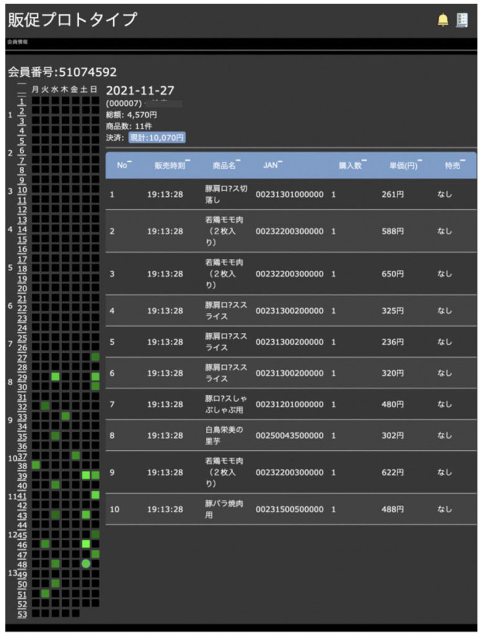Select the green Wednesday cell in week 29
480x636 pixels.
pos(55,377)
